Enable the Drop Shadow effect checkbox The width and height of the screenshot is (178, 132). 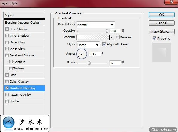point(7,29)
